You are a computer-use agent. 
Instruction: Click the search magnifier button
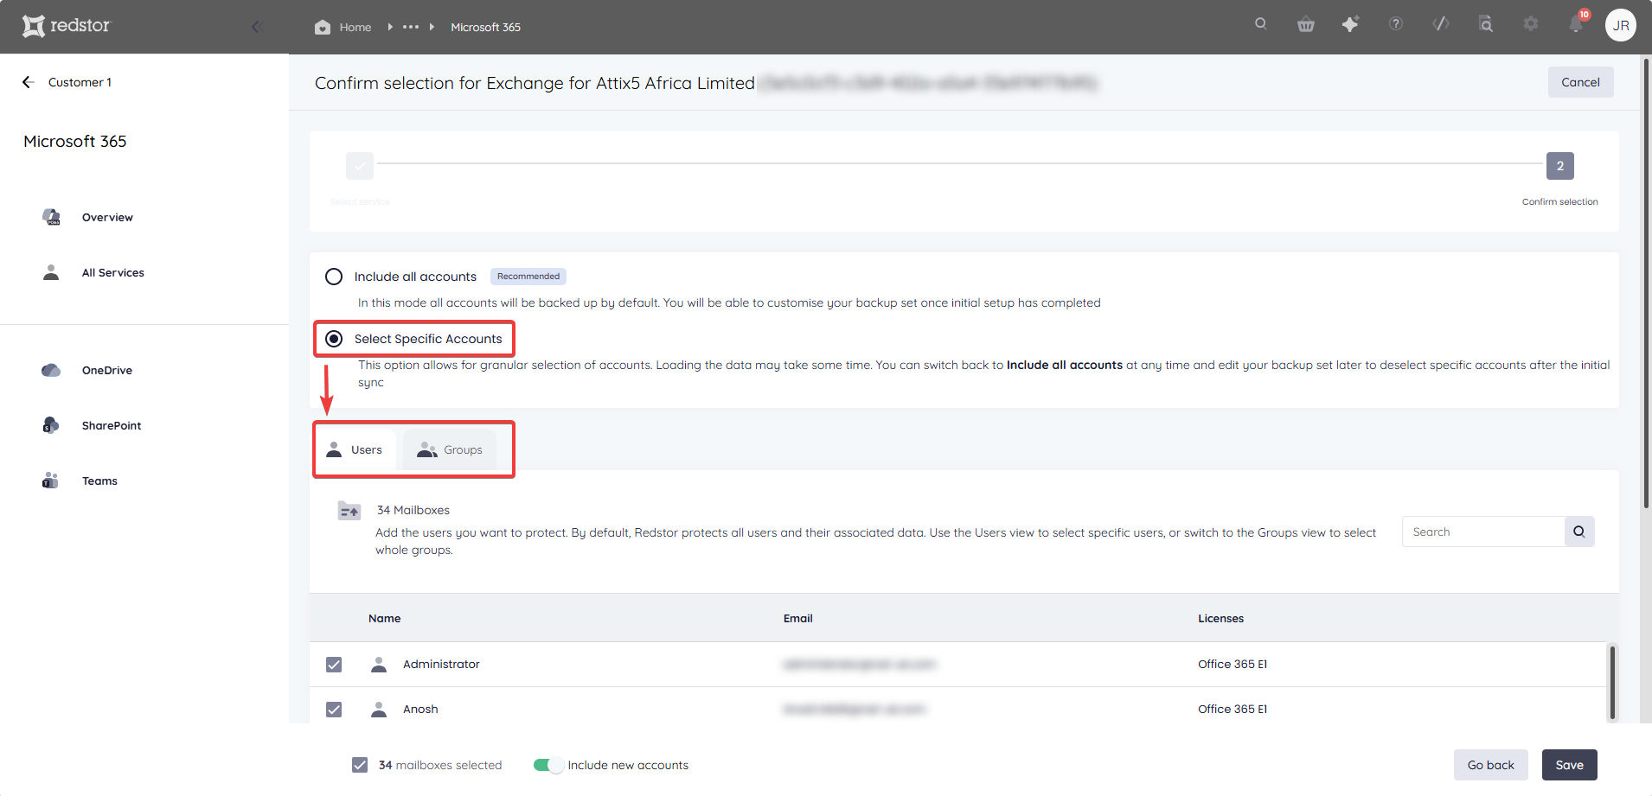tap(1579, 532)
